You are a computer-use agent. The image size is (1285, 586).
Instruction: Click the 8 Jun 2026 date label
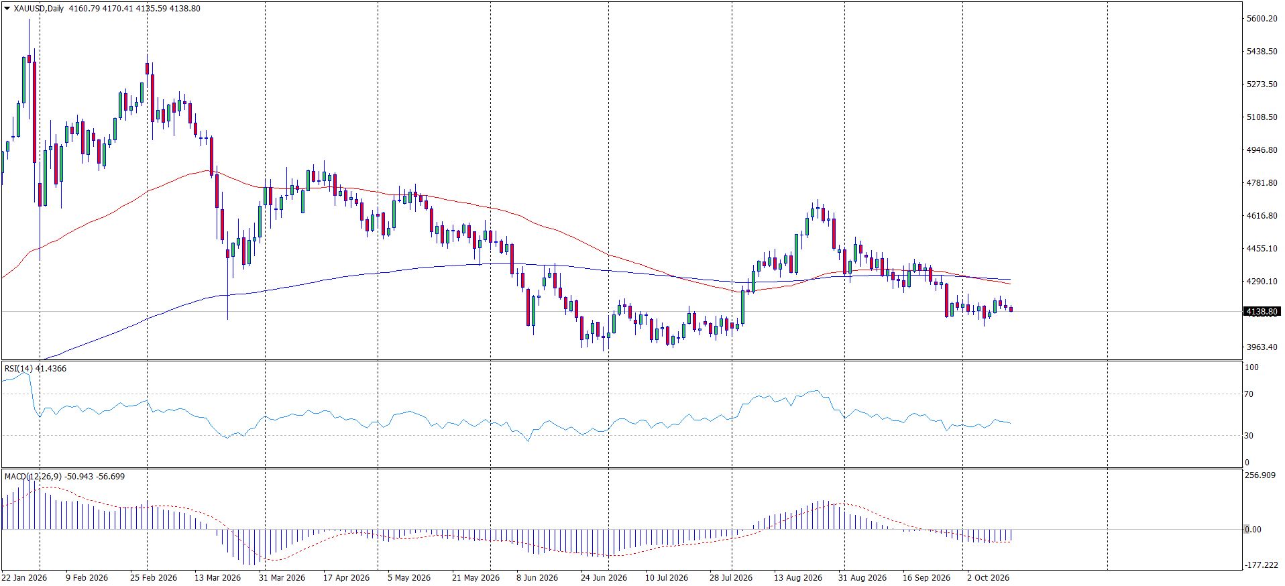click(x=537, y=578)
